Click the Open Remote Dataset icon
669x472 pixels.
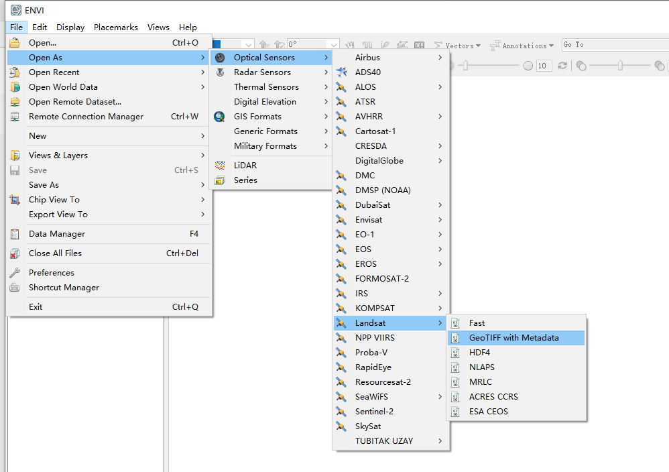point(15,101)
